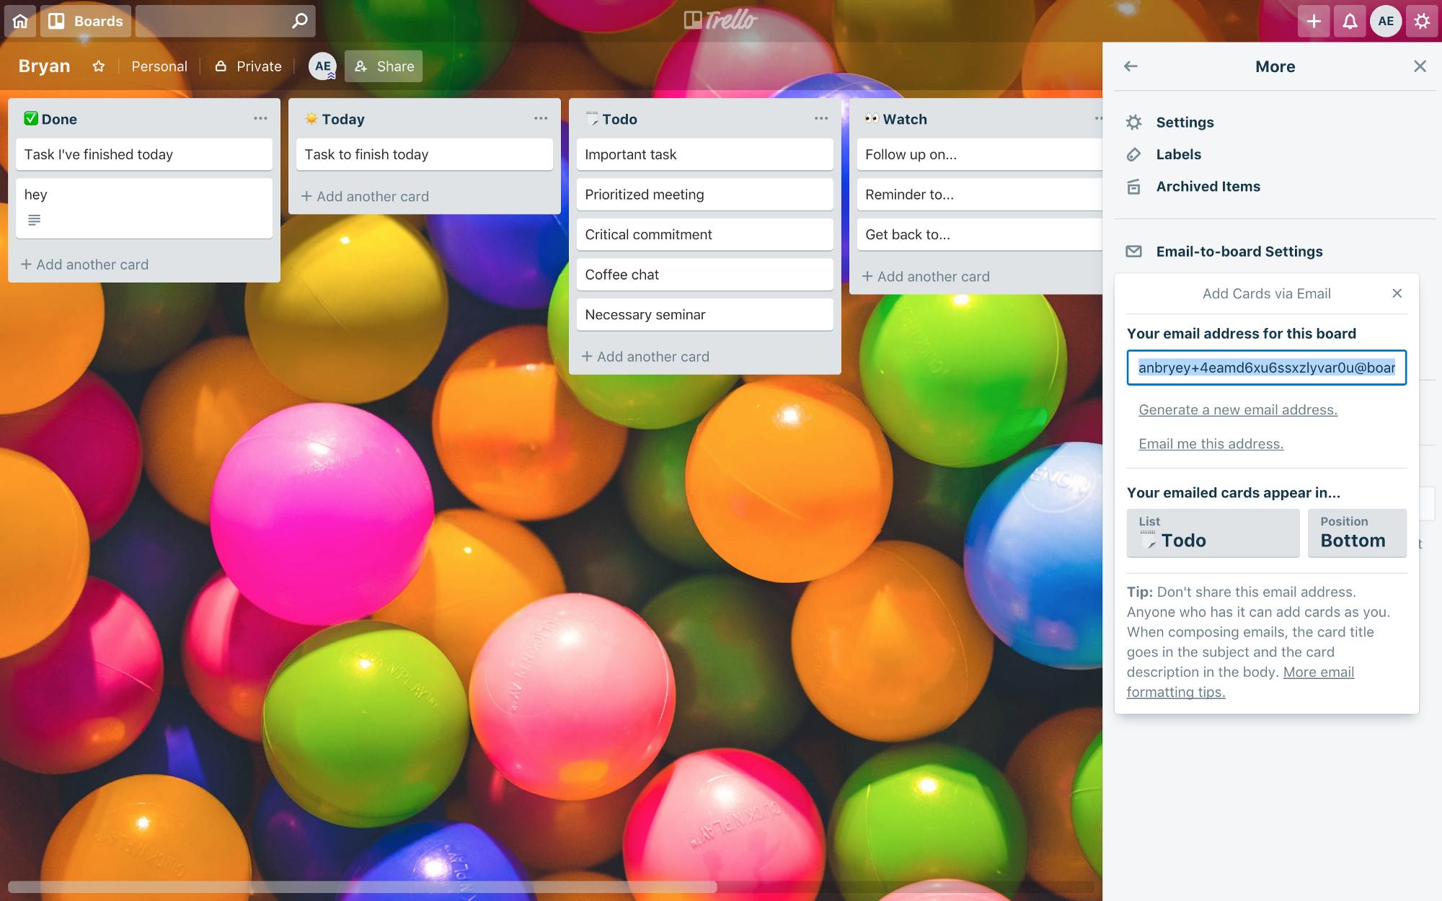The width and height of the screenshot is (1442, 901).
Task: Generate a new email address
Action: click(1238, 409)
